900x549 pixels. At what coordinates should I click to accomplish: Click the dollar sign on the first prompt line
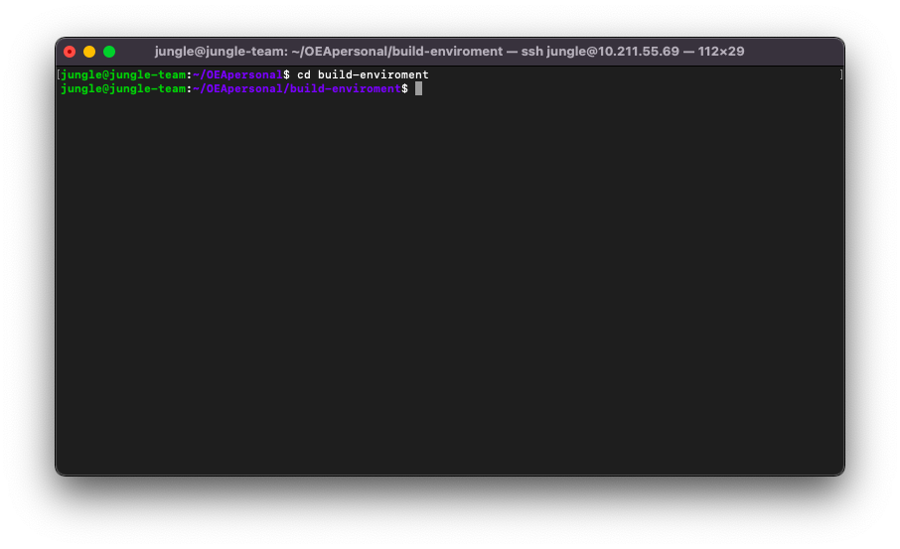287,74
